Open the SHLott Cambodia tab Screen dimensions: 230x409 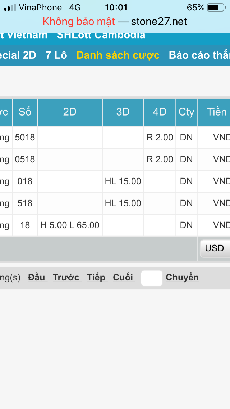coord(101,35)
